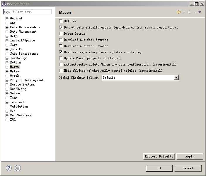The width and height of the screenshot is (206, 176).
Task: Select Java EE in the tree
Action: [16, 49]
